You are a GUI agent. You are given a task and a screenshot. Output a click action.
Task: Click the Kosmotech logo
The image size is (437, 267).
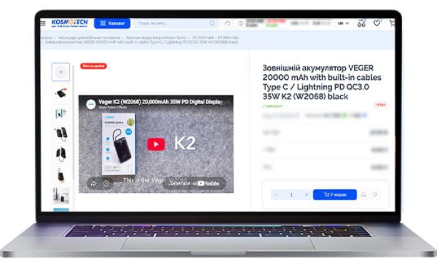(70, 23)
